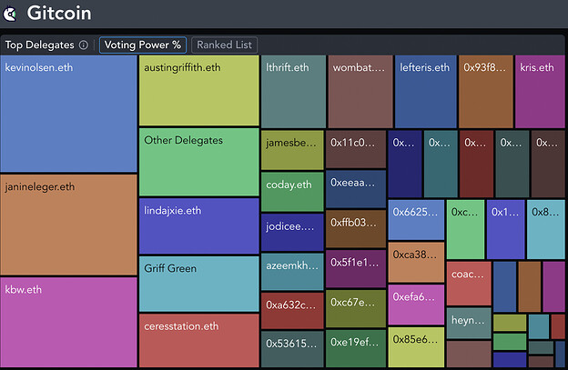Click the 0xc67e... delegate block
The image size is (568, 370).
pyautogui.click(x=356, y=308)
